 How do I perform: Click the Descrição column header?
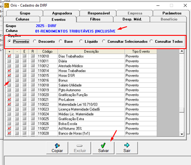coord(91,51)
